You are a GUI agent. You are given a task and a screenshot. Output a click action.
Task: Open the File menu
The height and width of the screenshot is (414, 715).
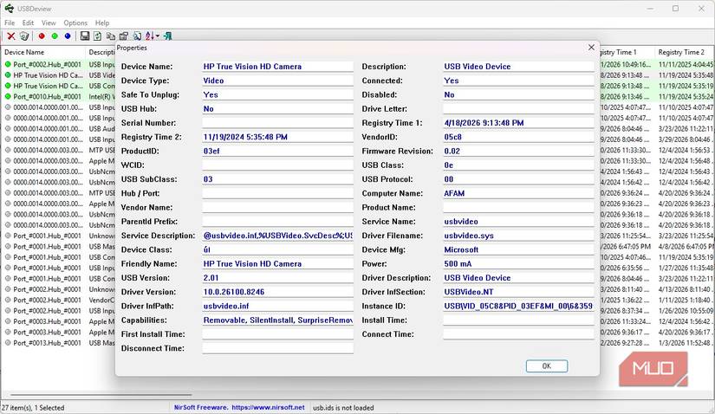10,23
